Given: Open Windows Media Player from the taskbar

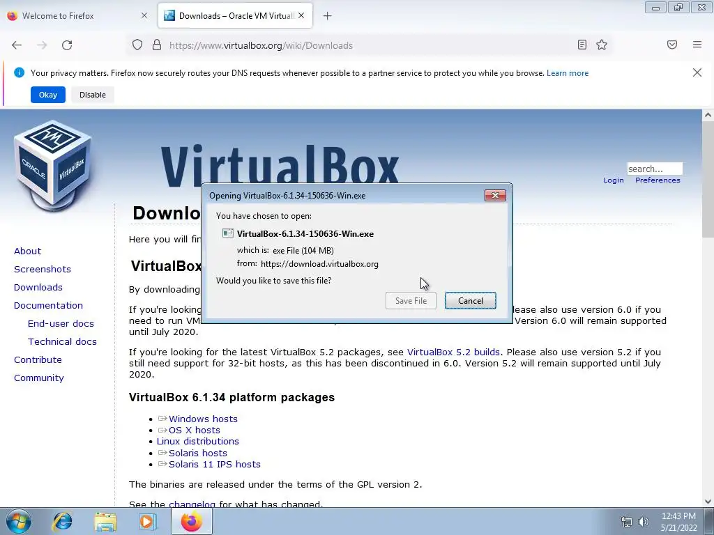Looking at the screenshot, I should [147, 522].
